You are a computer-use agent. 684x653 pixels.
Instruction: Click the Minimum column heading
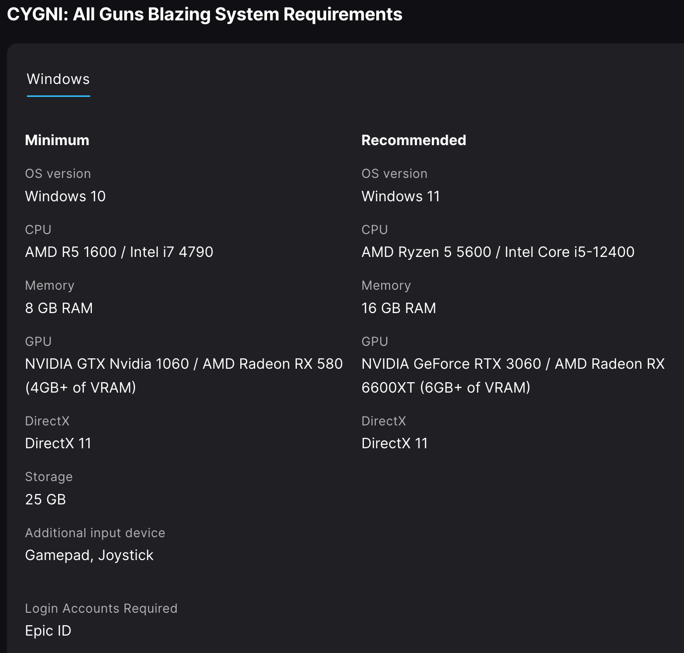(57, 140)
